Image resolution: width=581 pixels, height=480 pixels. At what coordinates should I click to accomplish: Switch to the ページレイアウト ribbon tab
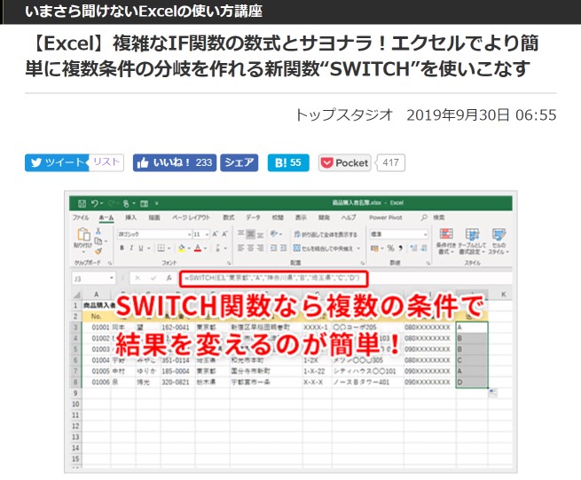191,217
